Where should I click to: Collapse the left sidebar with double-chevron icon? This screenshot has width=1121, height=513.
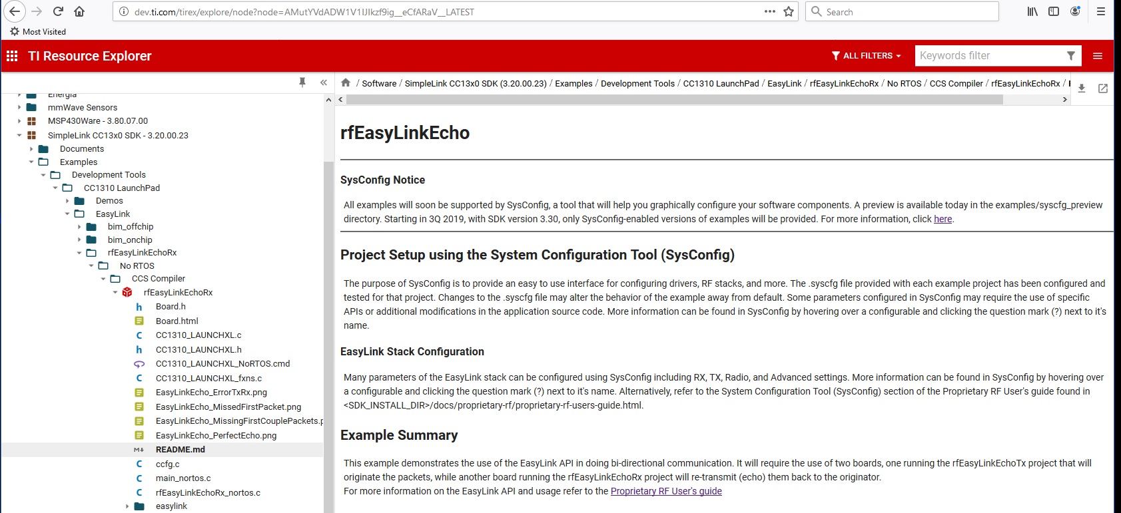pyautogui.click(x=324, y=83)
